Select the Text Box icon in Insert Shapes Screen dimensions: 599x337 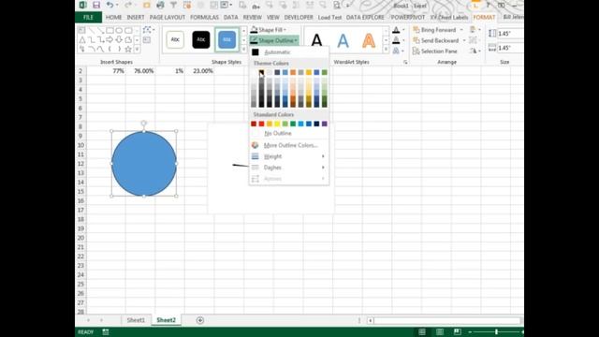pyautogui.click(x=147, y=39)
